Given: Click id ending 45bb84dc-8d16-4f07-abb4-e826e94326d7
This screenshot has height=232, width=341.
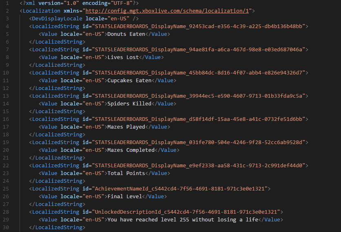Looking at the screenshot, I should click(199, 73).
